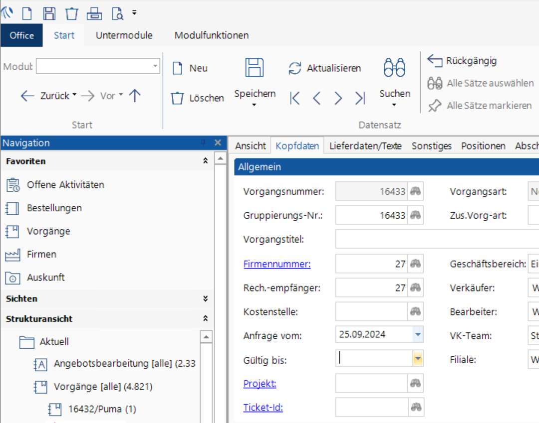Click the Kostenstelle lookup binoculars
The width and height of the screenshot is (539, 423).
(x=415, y=312)
